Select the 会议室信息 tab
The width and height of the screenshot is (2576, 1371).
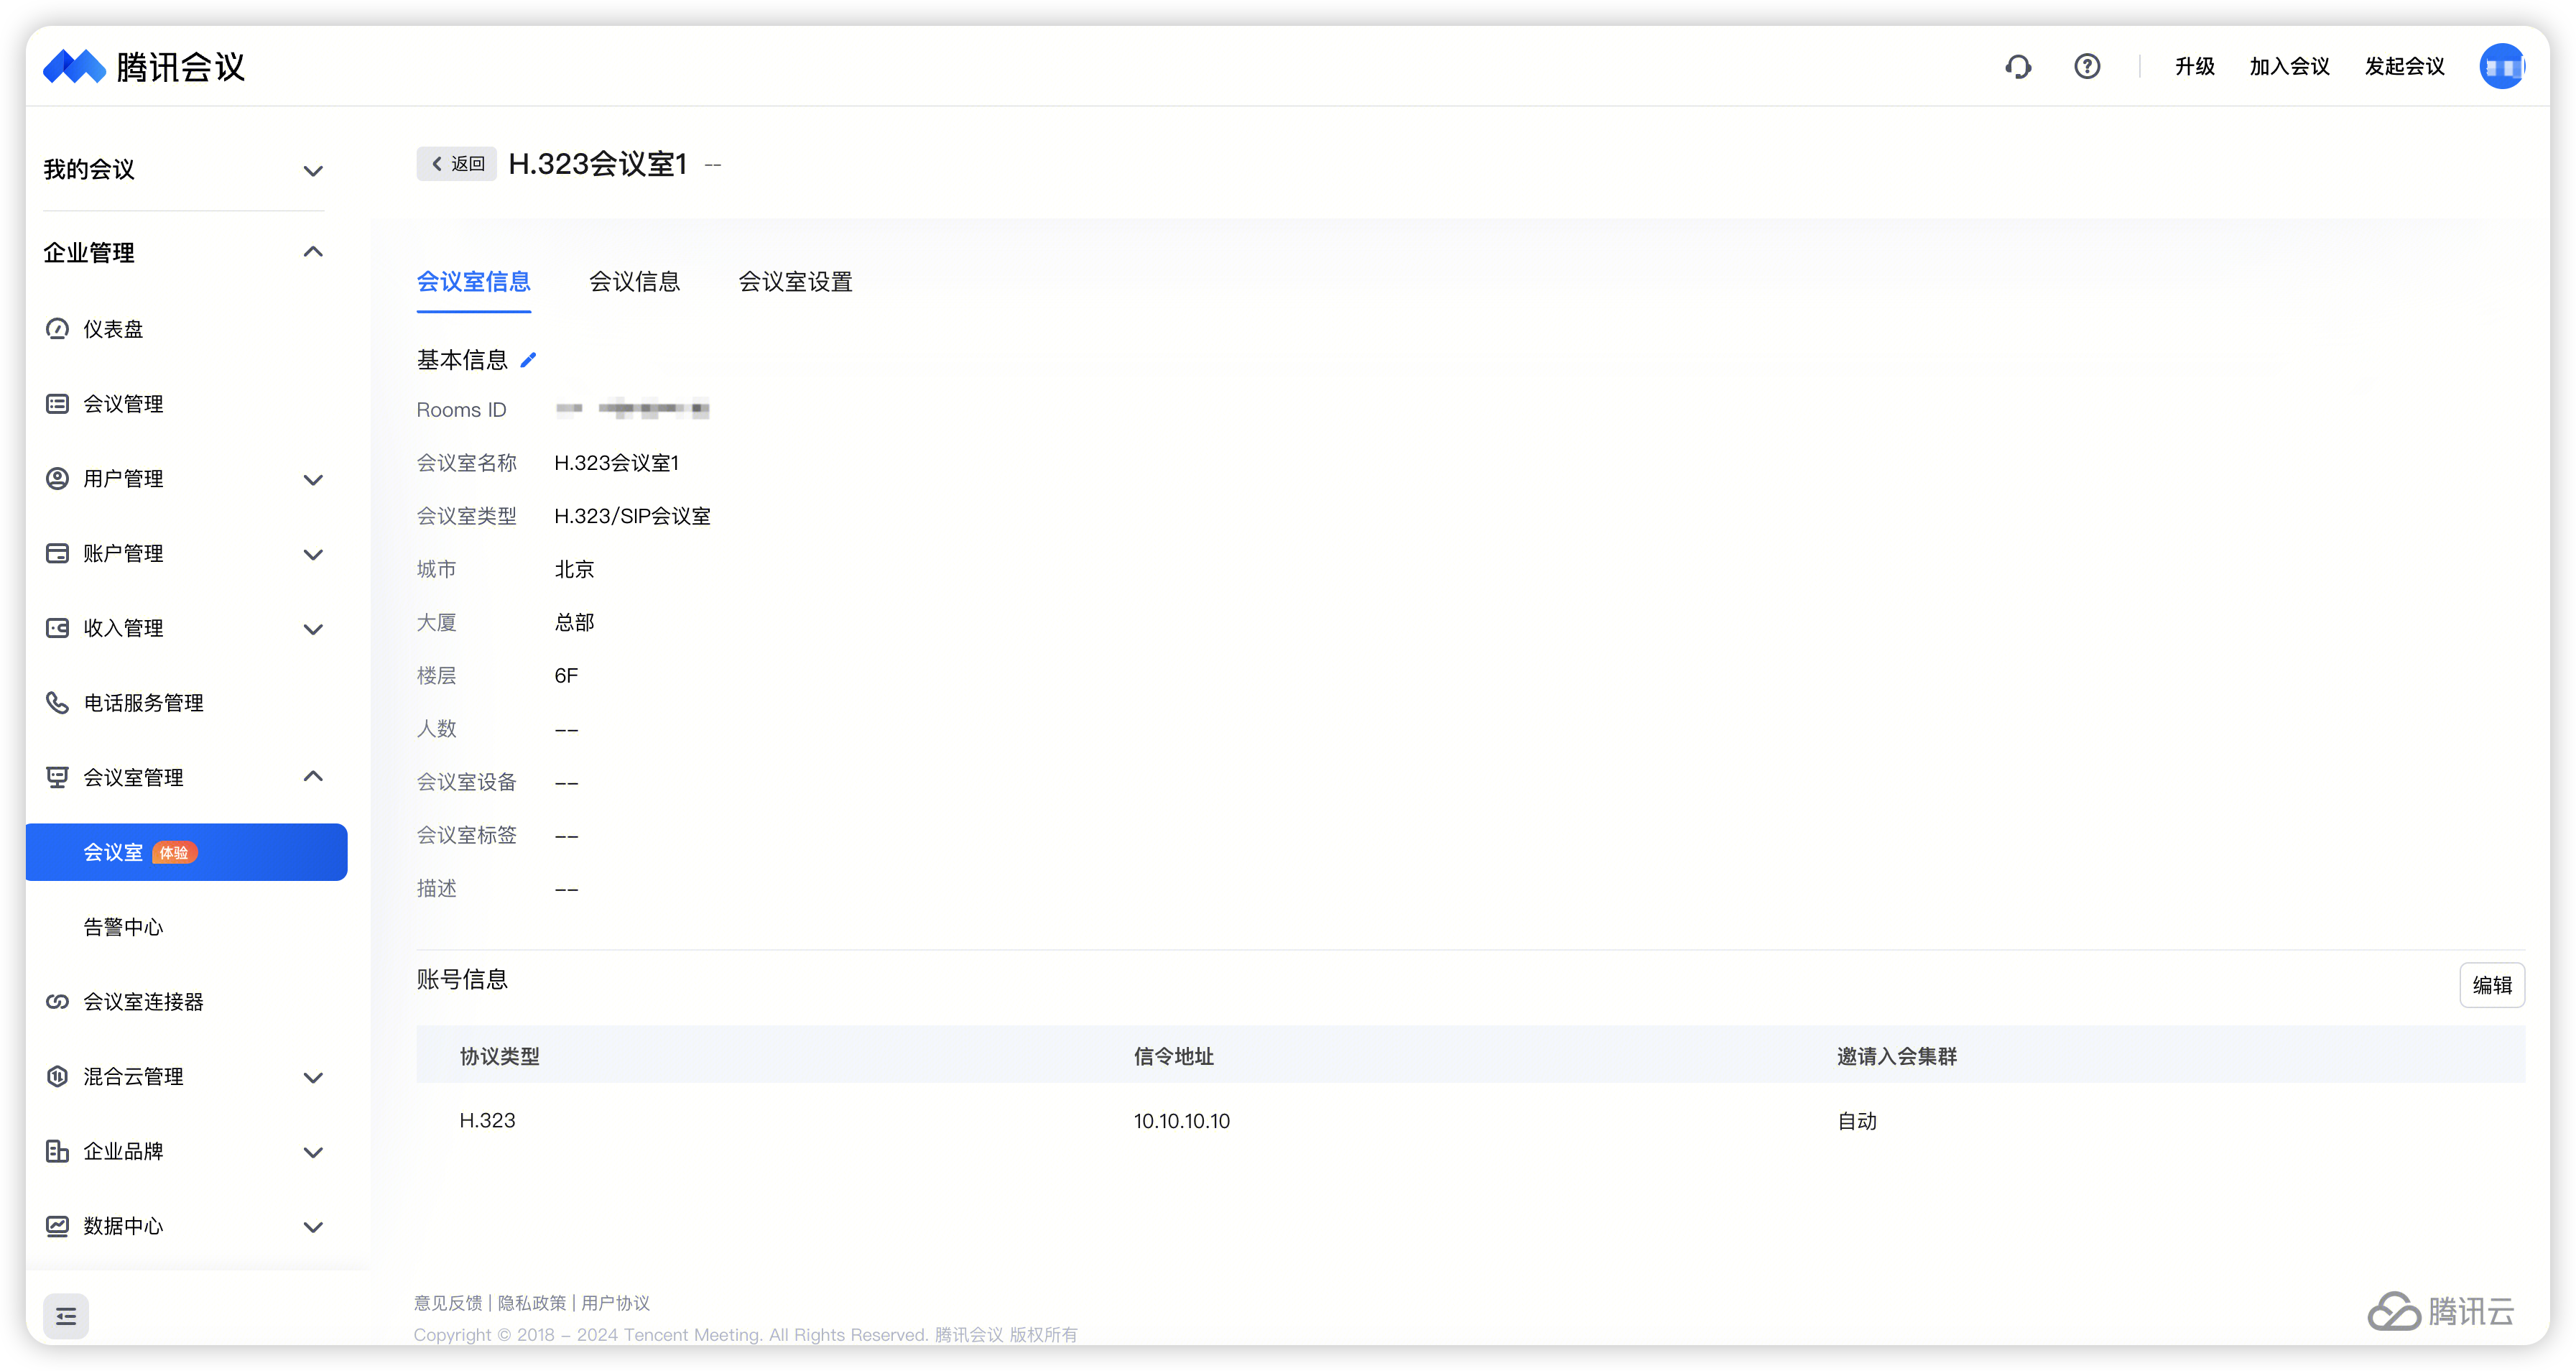point(473,282)
